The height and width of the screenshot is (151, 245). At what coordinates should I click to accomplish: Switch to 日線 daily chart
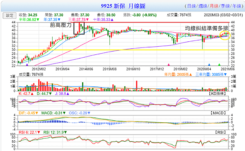[192, 6]
